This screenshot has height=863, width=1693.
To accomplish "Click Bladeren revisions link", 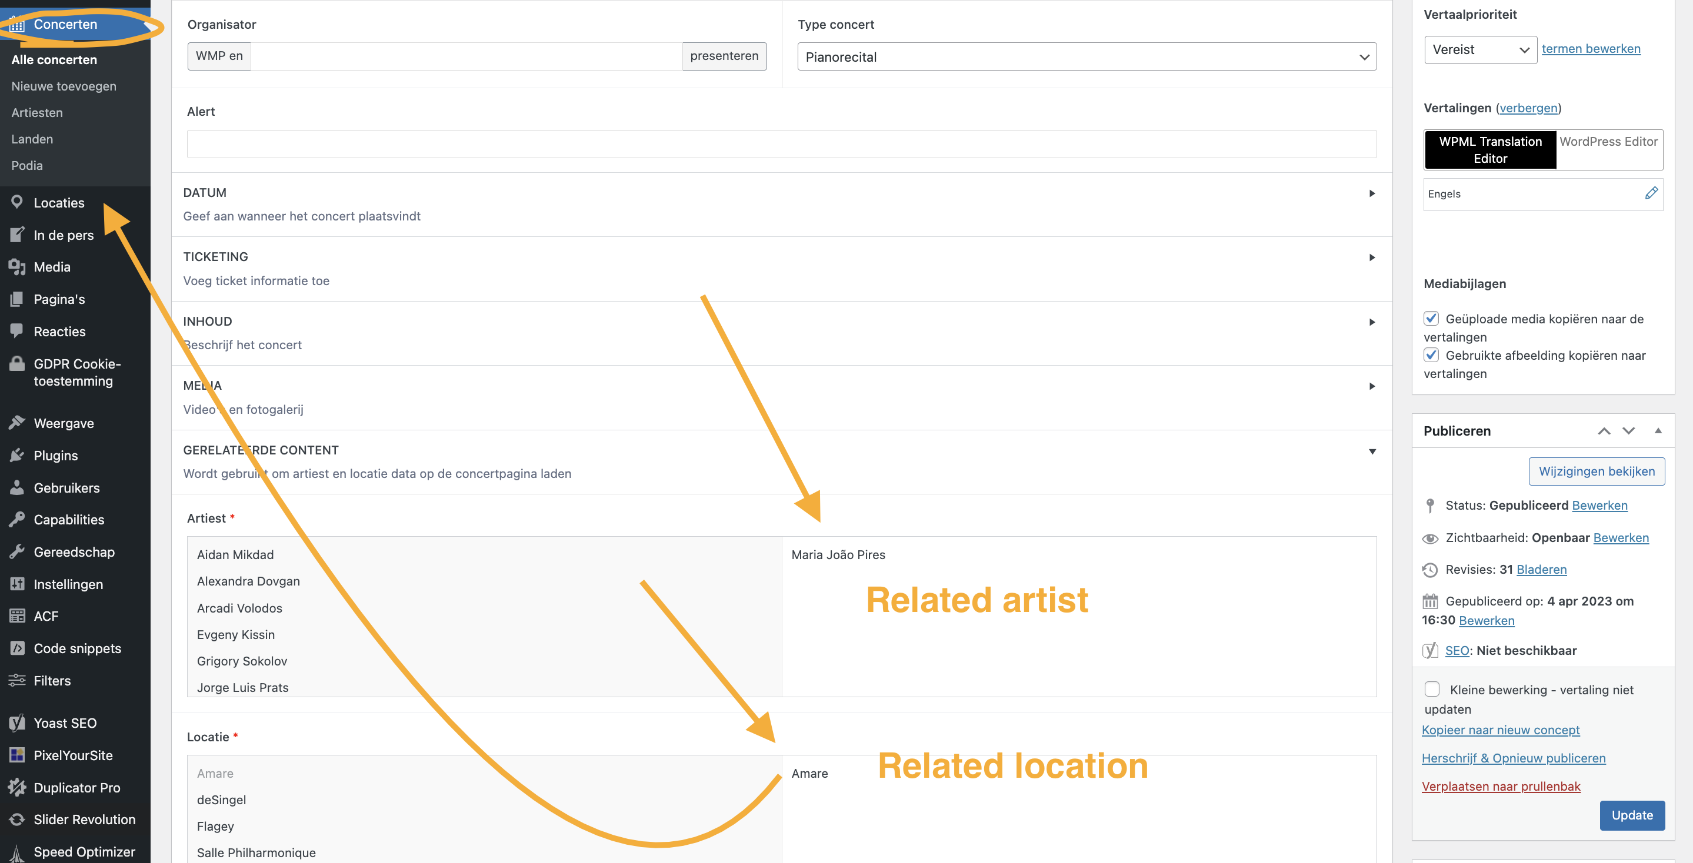I will pyautogui.click(x=1541, y=570).
